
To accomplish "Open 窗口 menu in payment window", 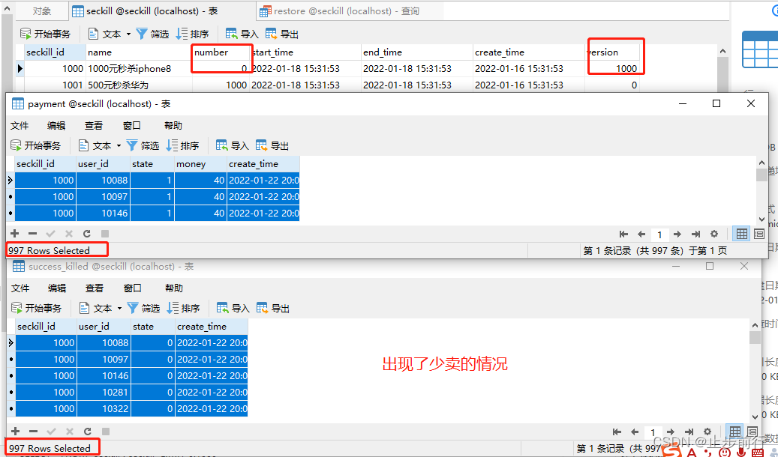I will (132, 125).
